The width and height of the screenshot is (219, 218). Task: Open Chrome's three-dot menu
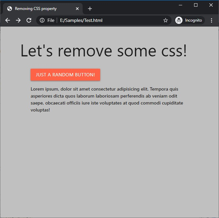pos(212,20)
